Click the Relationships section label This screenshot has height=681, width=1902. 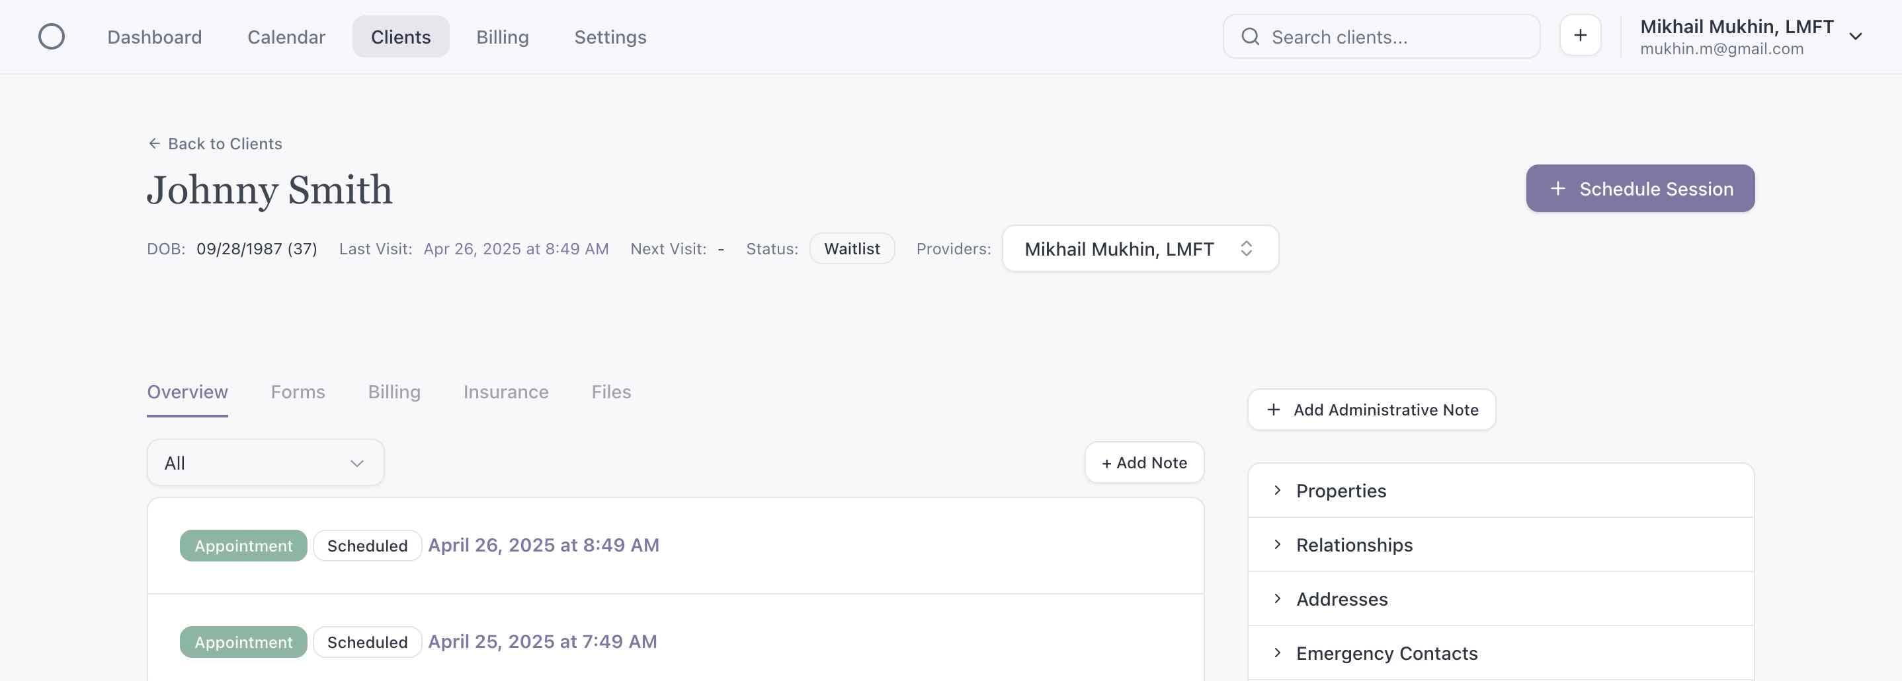(x=1354, y=544)
